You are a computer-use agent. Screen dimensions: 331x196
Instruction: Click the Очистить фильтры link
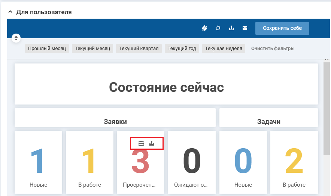pyautogui.click(x=273, y=49)
